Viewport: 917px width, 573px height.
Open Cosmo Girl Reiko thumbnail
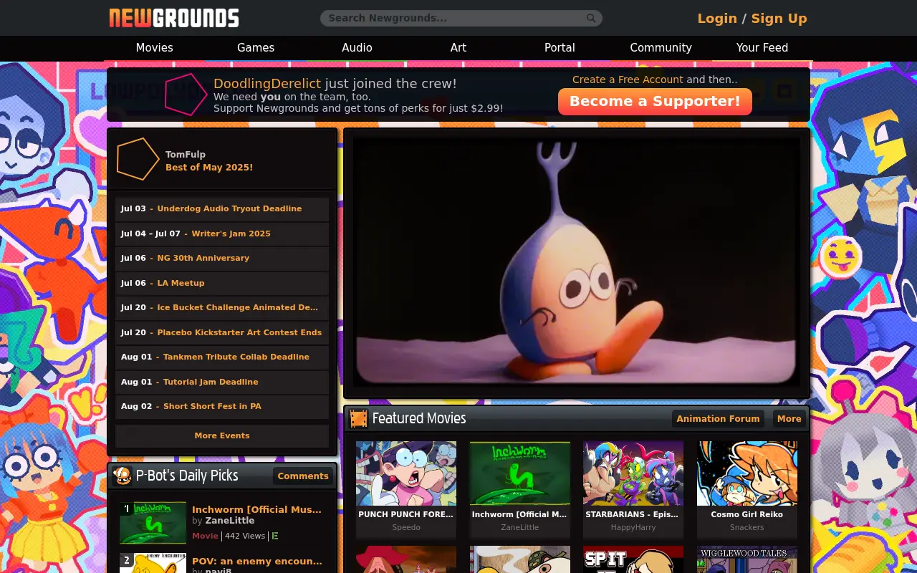747,473
